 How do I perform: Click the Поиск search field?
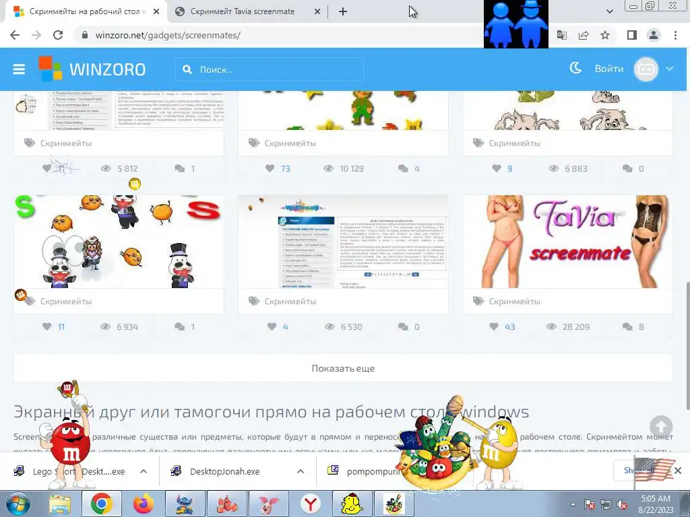270,69
